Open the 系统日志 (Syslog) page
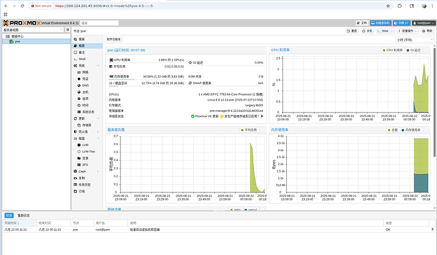This screenshot has width=437, height=255. point(88,112)
